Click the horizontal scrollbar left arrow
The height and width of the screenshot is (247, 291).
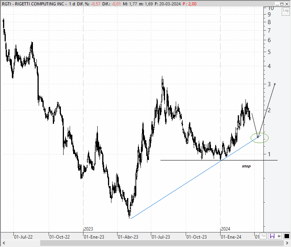pyautogui.click(x=3, y=243)
